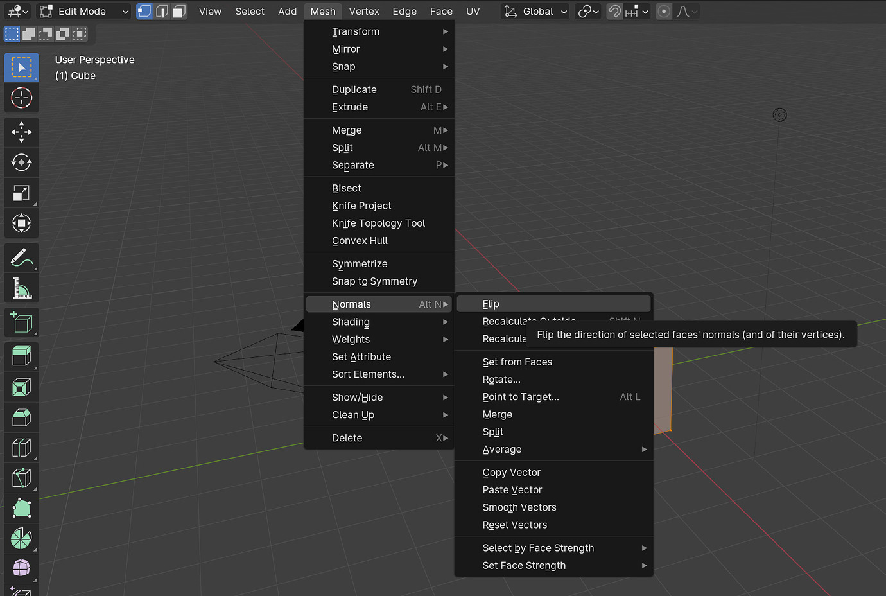Activate the Extrude Region tool
Screen dimensions: 886x596
click(x=21, y=355)
